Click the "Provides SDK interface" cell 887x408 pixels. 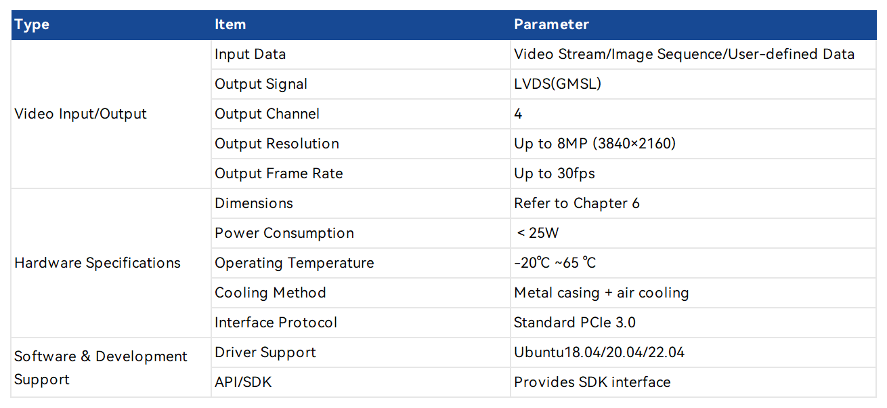click(592, 382)
